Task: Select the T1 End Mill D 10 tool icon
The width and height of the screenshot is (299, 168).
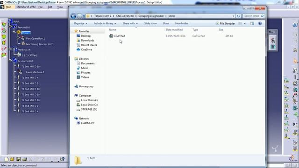Action: [19, 66]
